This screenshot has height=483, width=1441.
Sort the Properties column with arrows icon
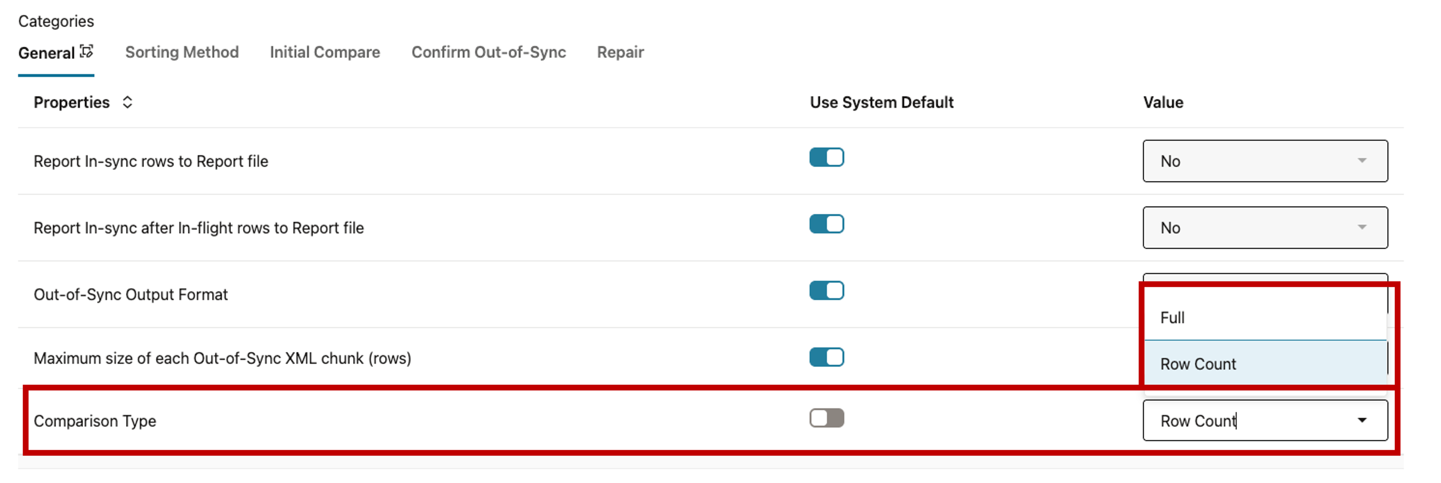[127, 102]
